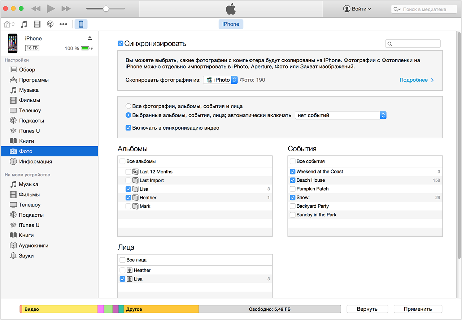Eject the iPhone from sidebar
The height and width of the screenshot is (320, 462).
pos(90,38)
